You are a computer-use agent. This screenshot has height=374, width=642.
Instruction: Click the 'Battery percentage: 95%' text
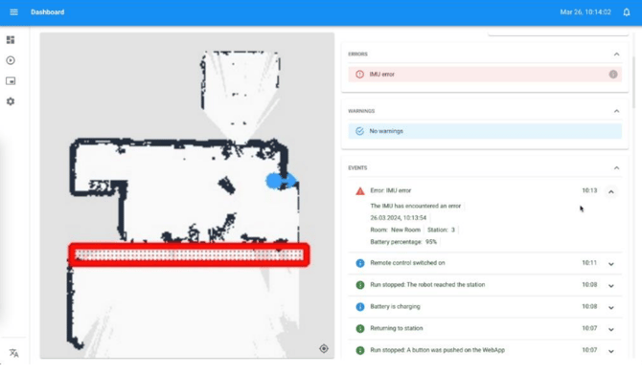click(x=403, y=242)
